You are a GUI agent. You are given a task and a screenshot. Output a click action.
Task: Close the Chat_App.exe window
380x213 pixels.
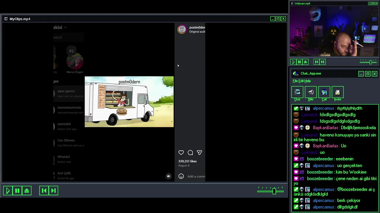click(x=375, y=74)
